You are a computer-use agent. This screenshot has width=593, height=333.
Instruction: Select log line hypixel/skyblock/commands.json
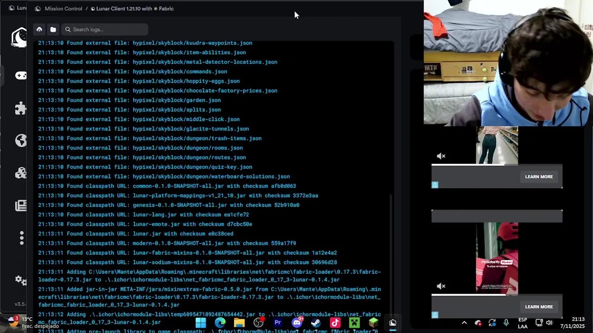tap(132, 72)
